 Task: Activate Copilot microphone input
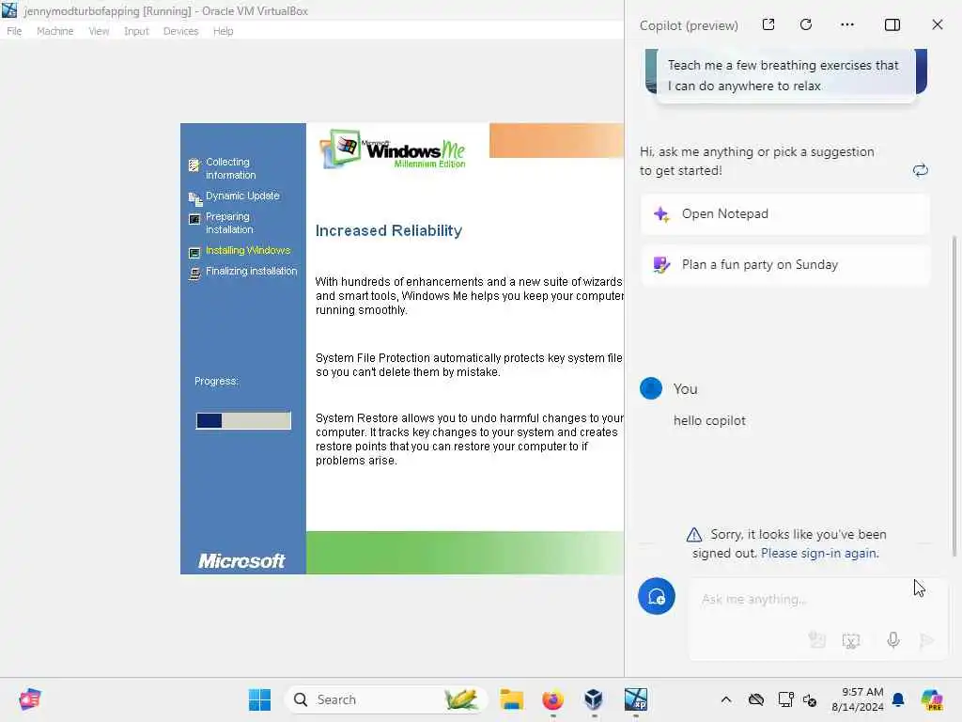pyautogui.click(x=893, y=640)
